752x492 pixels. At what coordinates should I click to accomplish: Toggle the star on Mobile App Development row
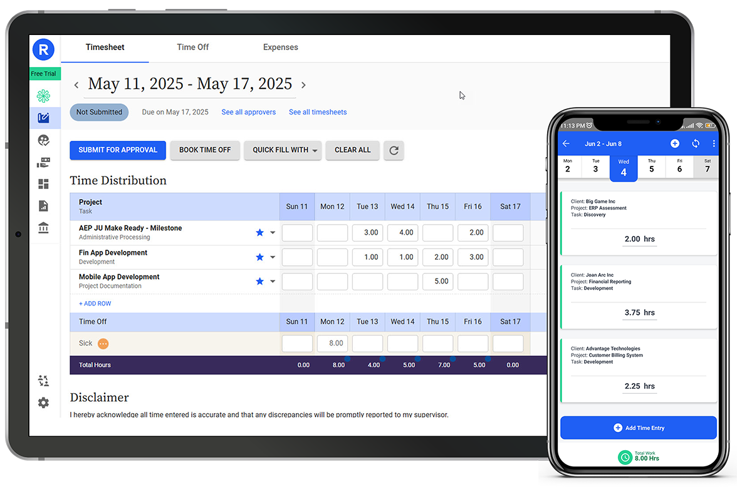point(259,281)
